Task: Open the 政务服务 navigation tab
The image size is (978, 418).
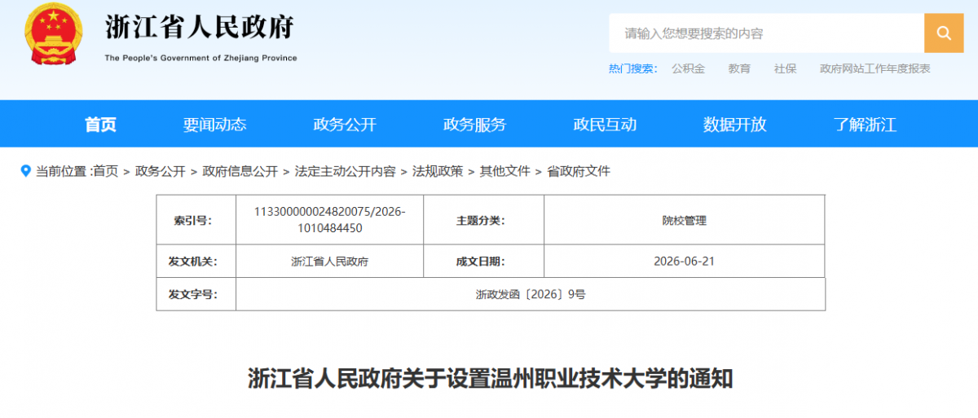Action: [474, 125]
